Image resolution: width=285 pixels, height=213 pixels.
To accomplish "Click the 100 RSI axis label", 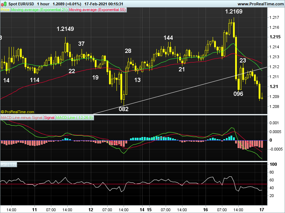I will click(x=273, y=164).
